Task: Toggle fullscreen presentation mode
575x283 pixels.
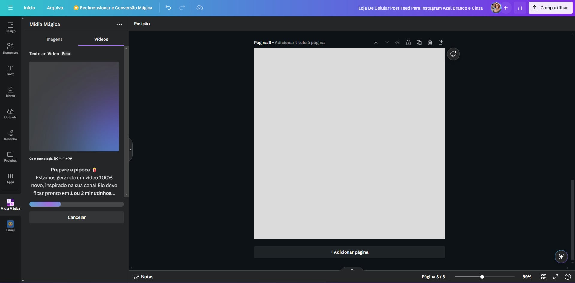Action: (x=556, y=277)
